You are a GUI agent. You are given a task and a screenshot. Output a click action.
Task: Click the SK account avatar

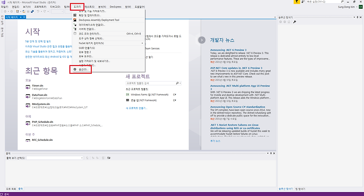point(361,7)
